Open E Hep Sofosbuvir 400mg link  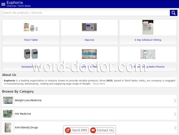148,40
